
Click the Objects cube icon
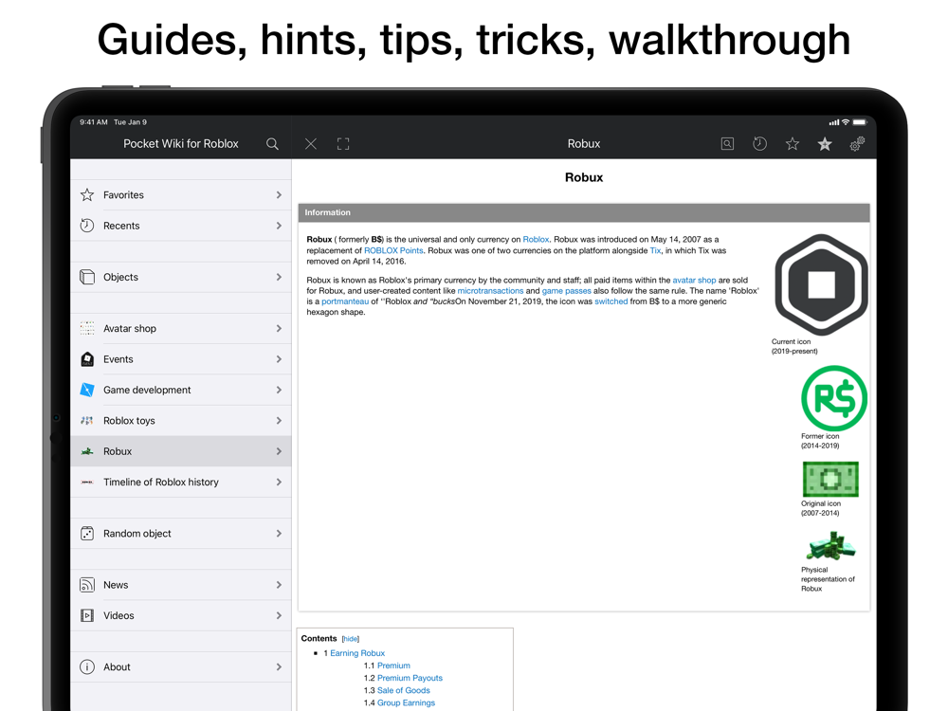click(87, 277)
